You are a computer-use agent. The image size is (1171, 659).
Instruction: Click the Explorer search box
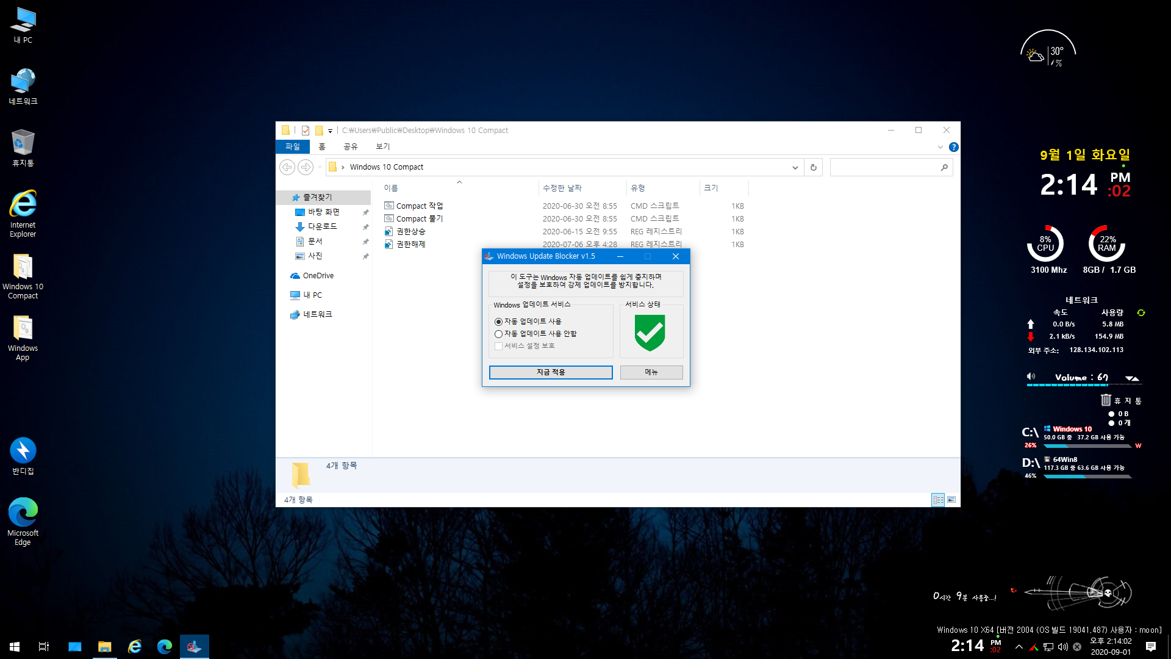891,167
